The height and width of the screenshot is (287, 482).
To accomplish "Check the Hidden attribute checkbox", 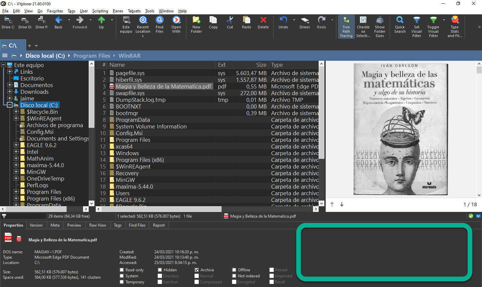I will [x=160, y=270].
